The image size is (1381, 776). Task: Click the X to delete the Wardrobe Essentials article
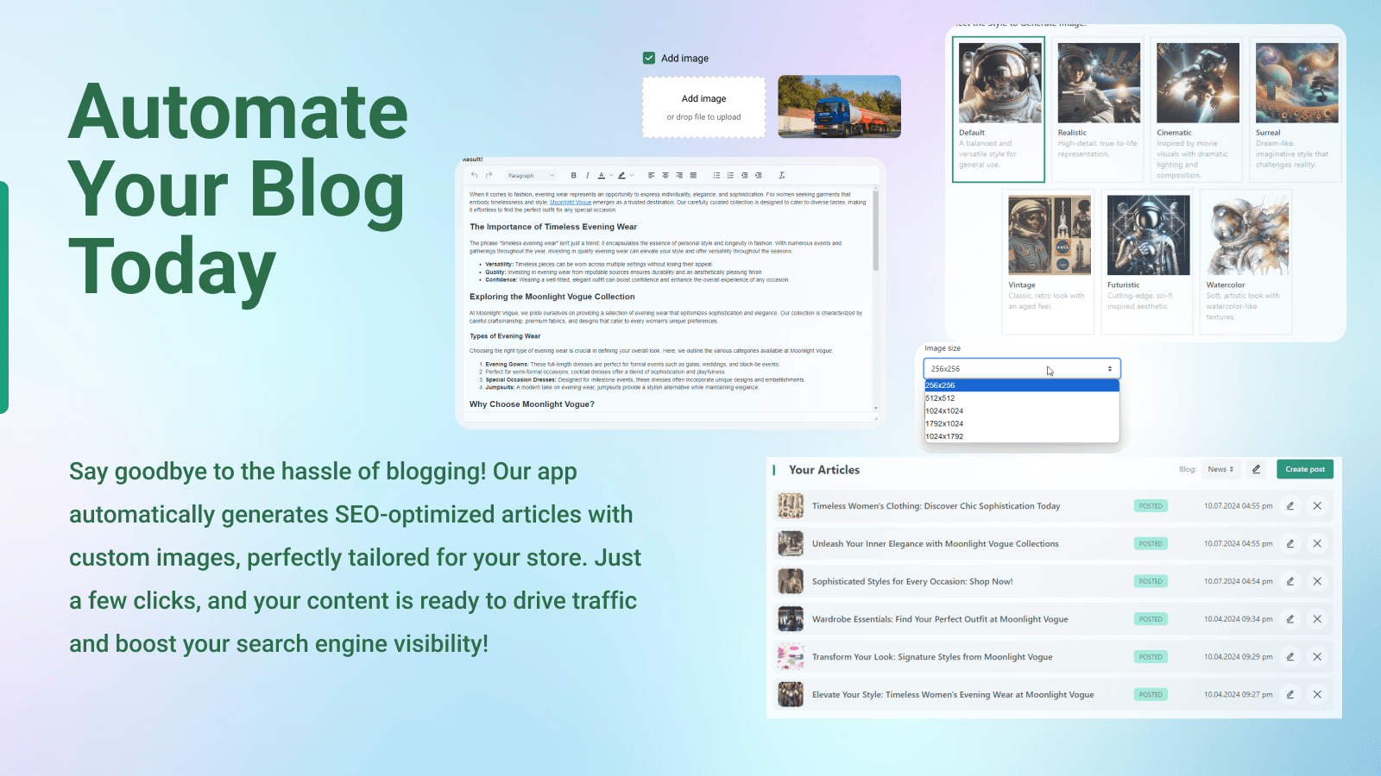[x=1317, y=618]
